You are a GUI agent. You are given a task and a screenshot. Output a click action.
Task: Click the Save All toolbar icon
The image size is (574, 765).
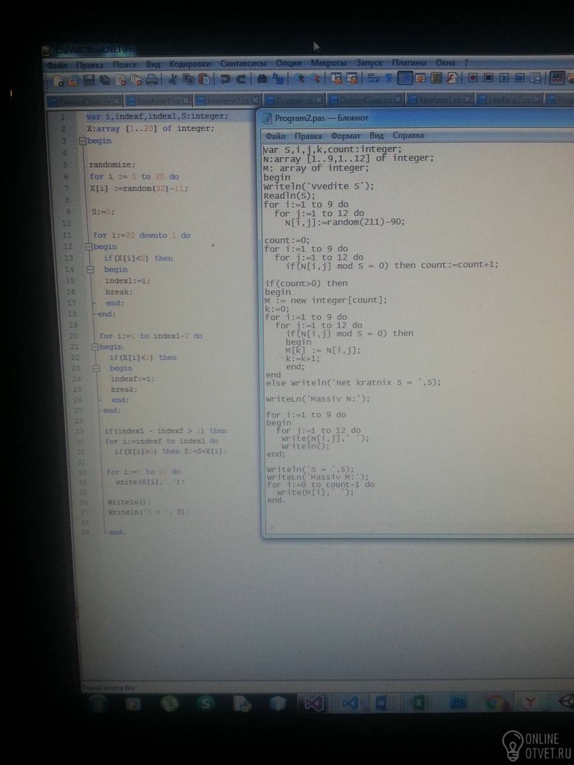coord(104,80)
